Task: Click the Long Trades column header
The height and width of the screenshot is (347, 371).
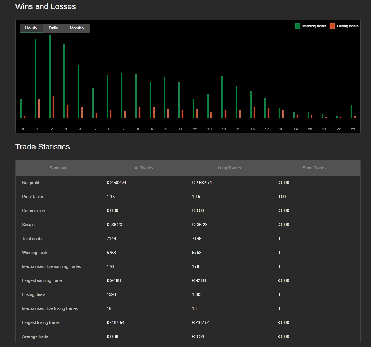Action: click(x=229, y=168)
